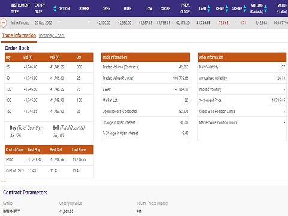Open the Trade Information tab
288x216 pixels.
[19, 35]
